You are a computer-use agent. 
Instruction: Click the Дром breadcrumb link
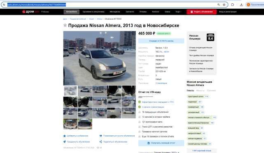65,19
